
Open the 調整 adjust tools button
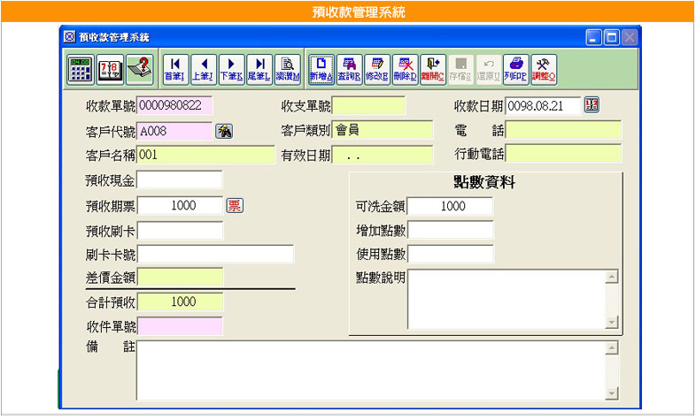[544, 69]
